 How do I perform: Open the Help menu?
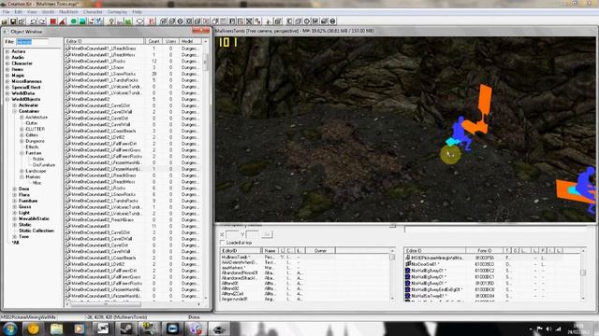(x=138, y=12)
